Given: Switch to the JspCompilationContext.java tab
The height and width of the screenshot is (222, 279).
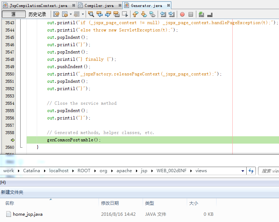Looking at the screenshot, I should click(x=39, y=5).
